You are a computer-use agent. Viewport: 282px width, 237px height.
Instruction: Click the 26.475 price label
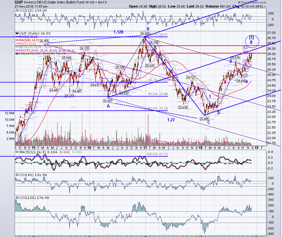(x=44, y=41)
